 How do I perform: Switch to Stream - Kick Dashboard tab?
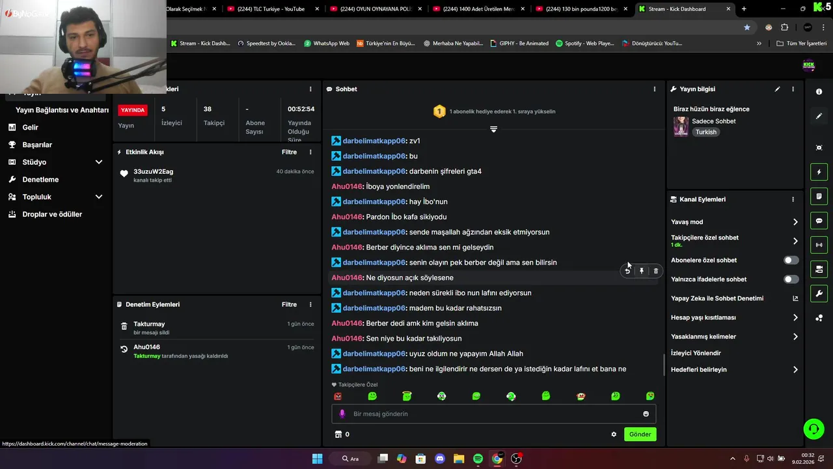(685, 9)
